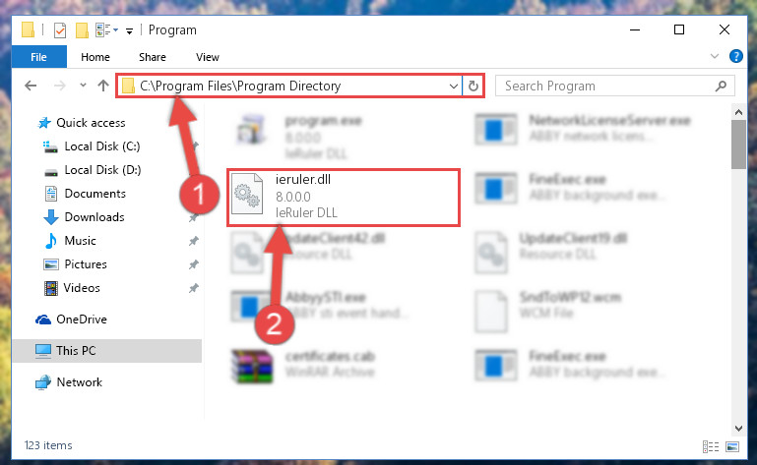The height and width of the screenshot is (465, 757).
Task: Open the File menu
Action: [39, 57]
